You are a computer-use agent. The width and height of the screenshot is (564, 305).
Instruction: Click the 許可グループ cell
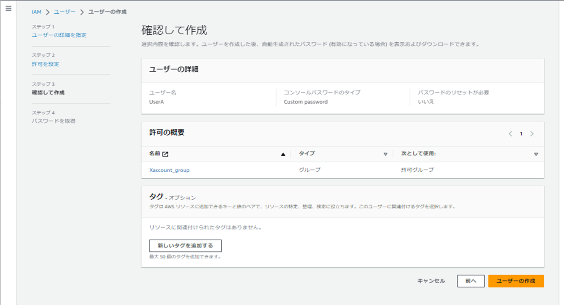[417, 170]
